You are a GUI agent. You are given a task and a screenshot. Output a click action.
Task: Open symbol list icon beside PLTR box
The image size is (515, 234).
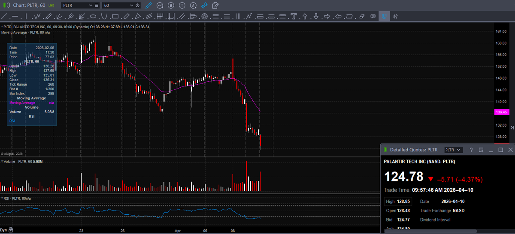tap(96, 6)
